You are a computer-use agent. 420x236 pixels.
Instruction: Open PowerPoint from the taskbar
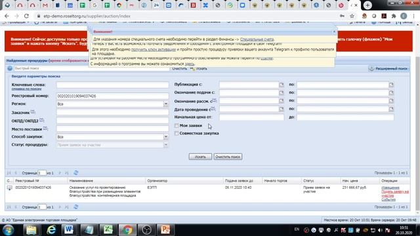[x=165, y=230]
